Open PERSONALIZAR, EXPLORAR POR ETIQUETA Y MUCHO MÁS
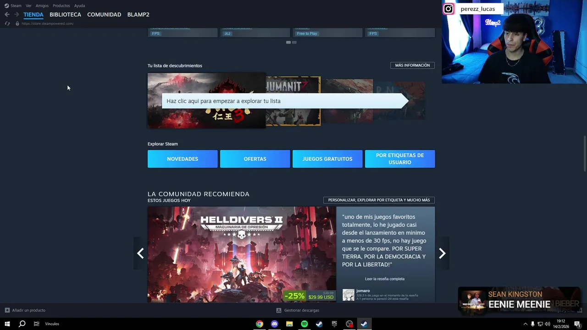The height and width of the screenshot is (330, 587). 379,200
